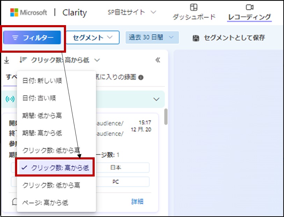Choose 日付: 古い順 from sort menu
284x217 pixels.
(39, 98)
